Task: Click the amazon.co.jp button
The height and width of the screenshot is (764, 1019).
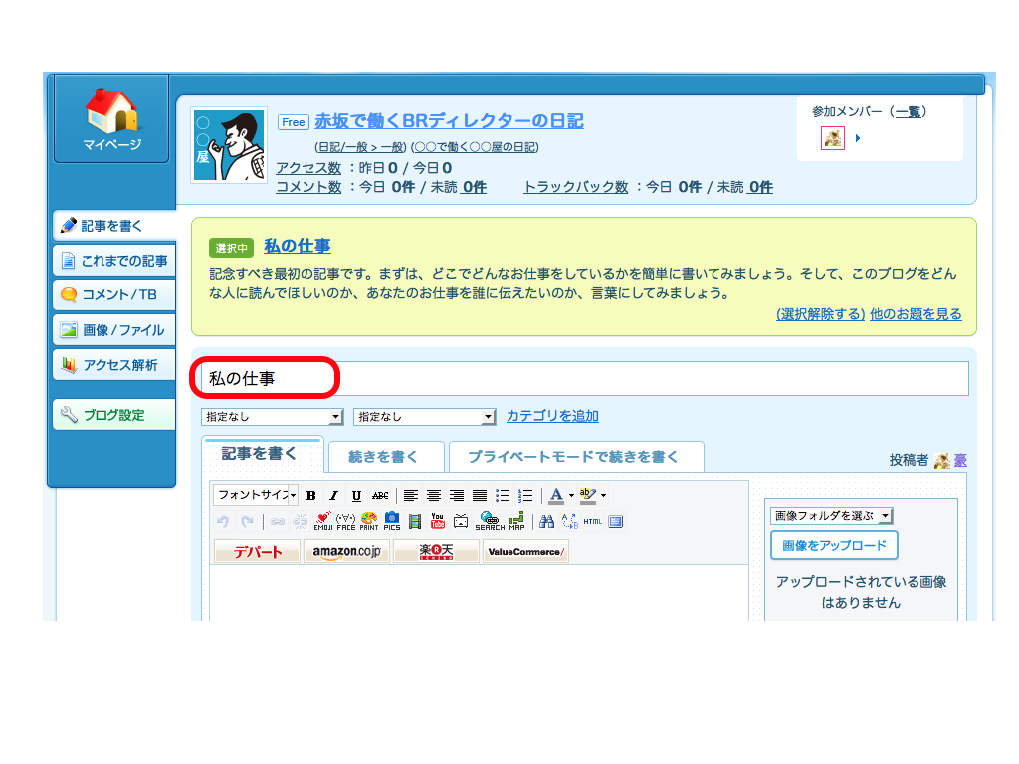Action: point(346,551)
